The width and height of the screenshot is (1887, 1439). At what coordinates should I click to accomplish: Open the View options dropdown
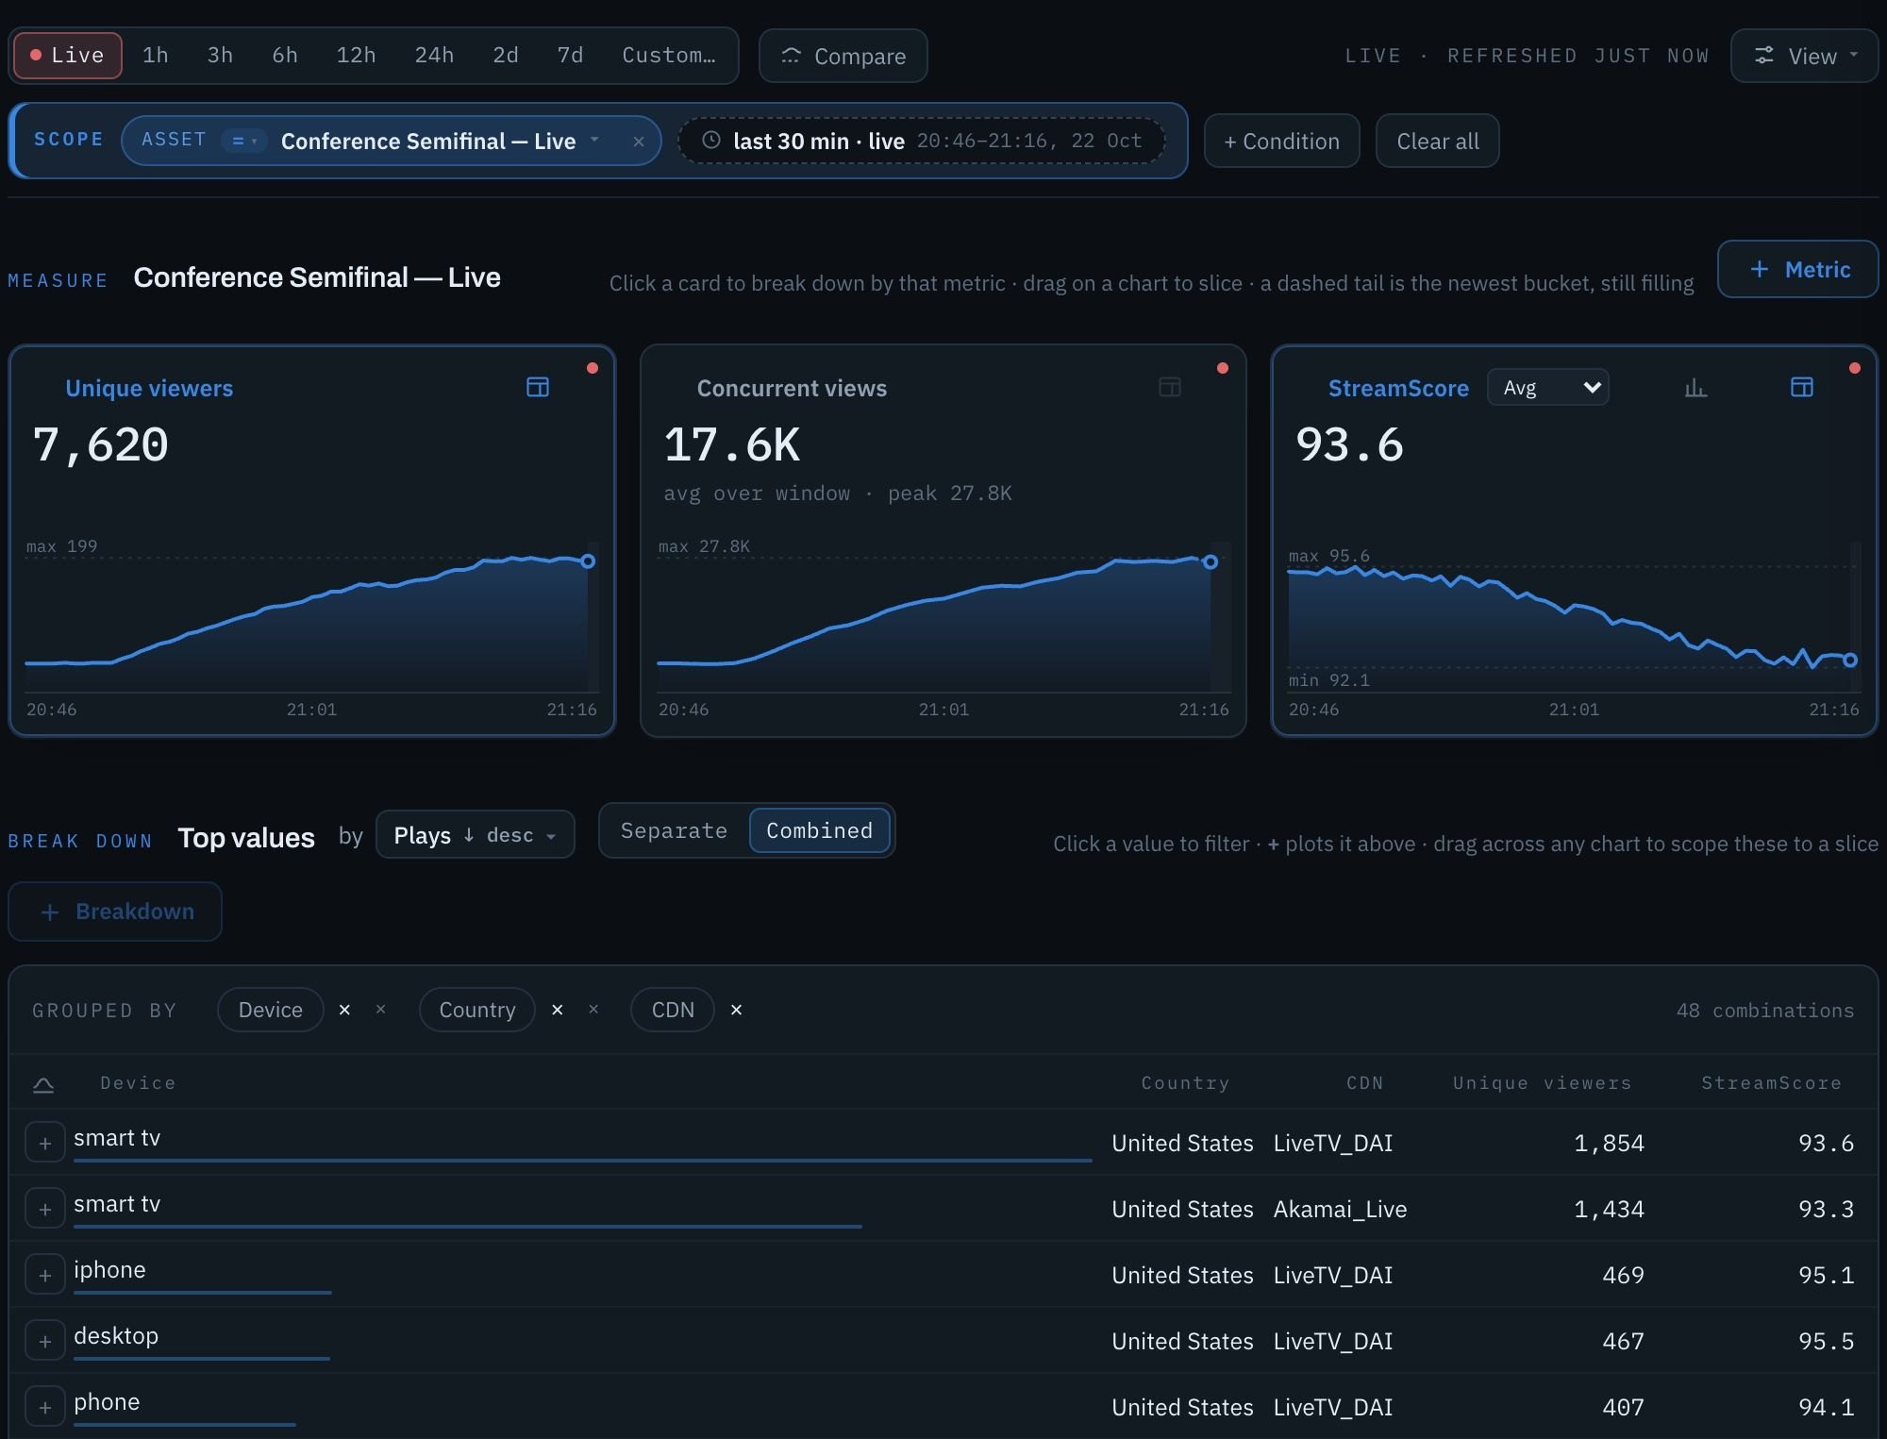coord(1804,56)
